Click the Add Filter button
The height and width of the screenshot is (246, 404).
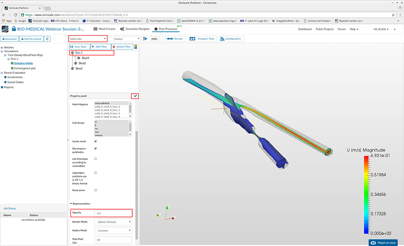click(101, 47)
